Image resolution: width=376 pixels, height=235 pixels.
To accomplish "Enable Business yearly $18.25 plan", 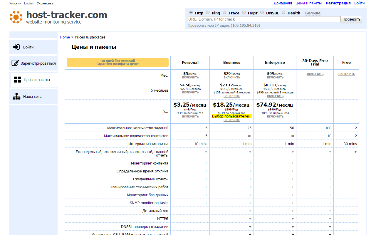I will pyautogui.click(x=232, y=120).
